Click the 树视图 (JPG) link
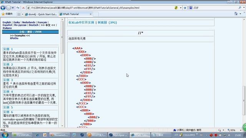246x138 pixels. 107,23
